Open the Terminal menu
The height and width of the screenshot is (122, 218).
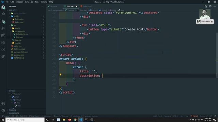tap(44, 2)
